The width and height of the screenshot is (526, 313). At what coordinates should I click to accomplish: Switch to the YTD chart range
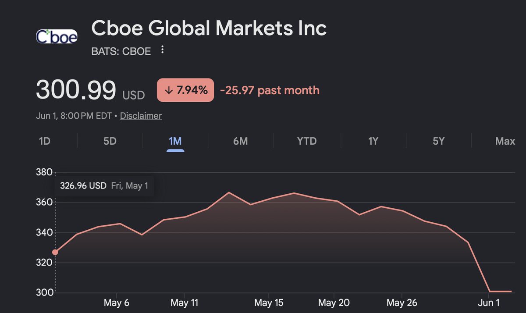pyautogui.click(x=306, y=141)
